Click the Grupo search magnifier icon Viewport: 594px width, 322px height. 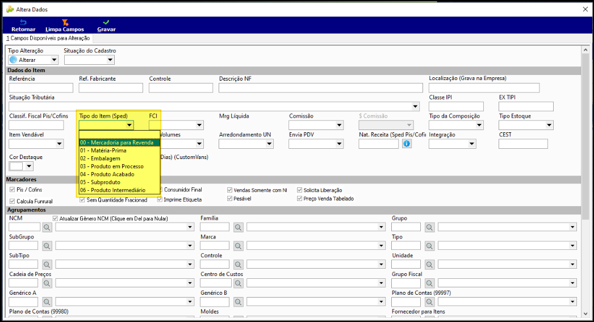[x=429, y=227]
